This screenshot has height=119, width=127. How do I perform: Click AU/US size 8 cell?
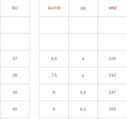[x=54, y=92]
